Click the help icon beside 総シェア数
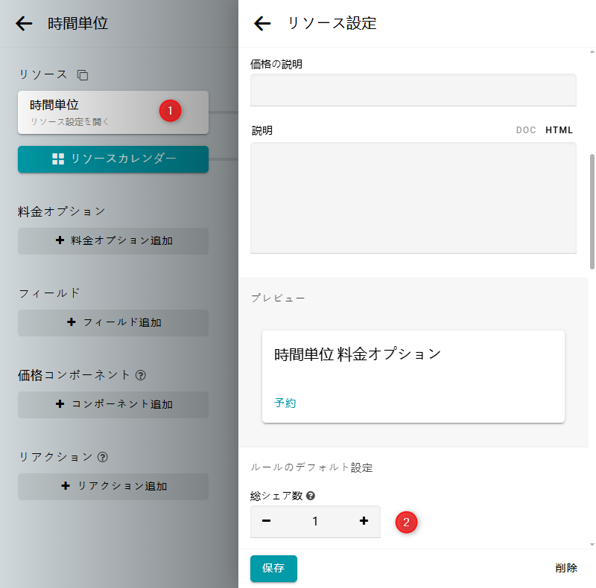Screen dimensions: 596x588 click(x=311, y=496)
